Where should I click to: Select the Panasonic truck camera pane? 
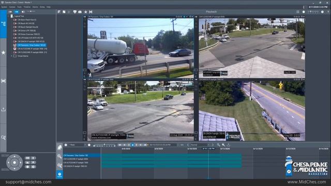pyautogui.click(x=140, y=48)
